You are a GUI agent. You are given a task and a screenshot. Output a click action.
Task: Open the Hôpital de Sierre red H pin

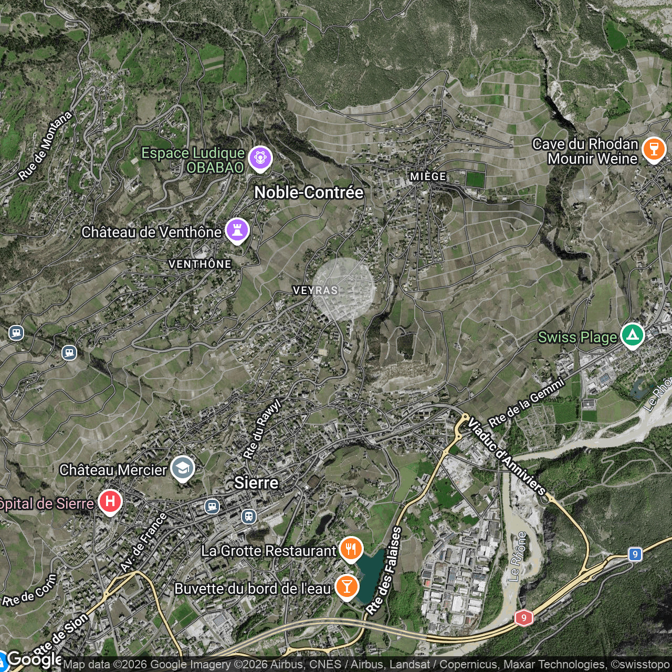pos(110,502)
